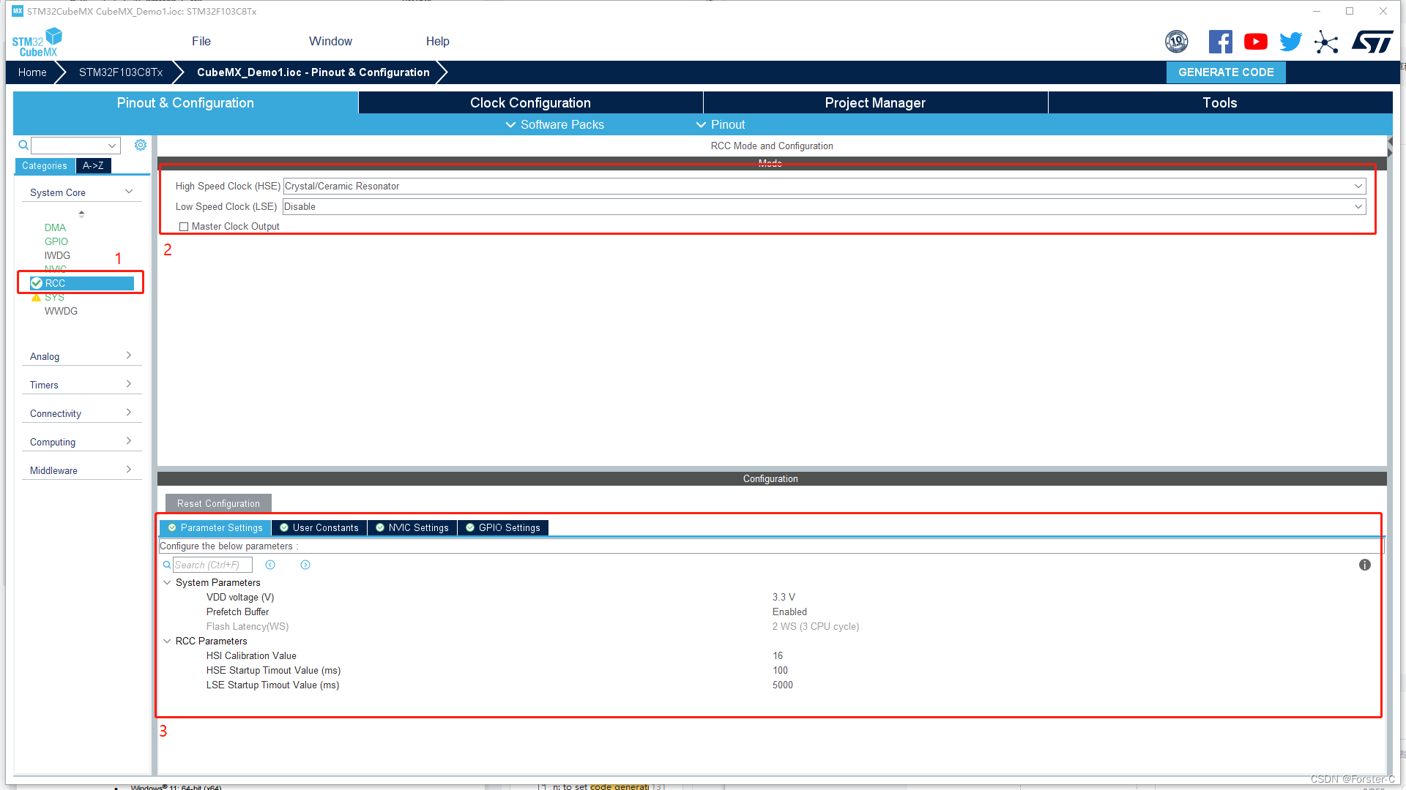This screenshot has height=790, width=1406.
Task: Expand the Connectivity category
Action: pyautogui.click(x=81, y=413)
